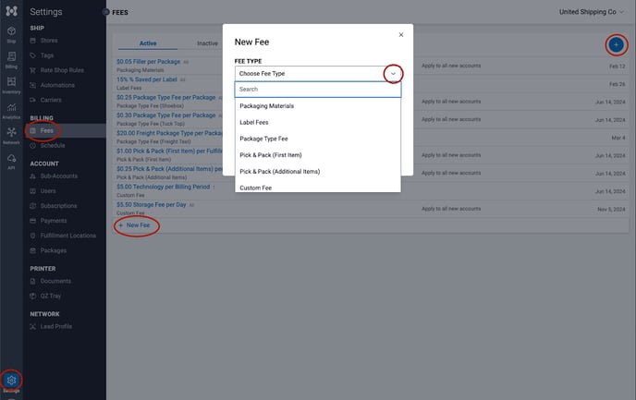Open United Shipping Co account dropdown
Screen dimensions: 636x400
[591, 12]
